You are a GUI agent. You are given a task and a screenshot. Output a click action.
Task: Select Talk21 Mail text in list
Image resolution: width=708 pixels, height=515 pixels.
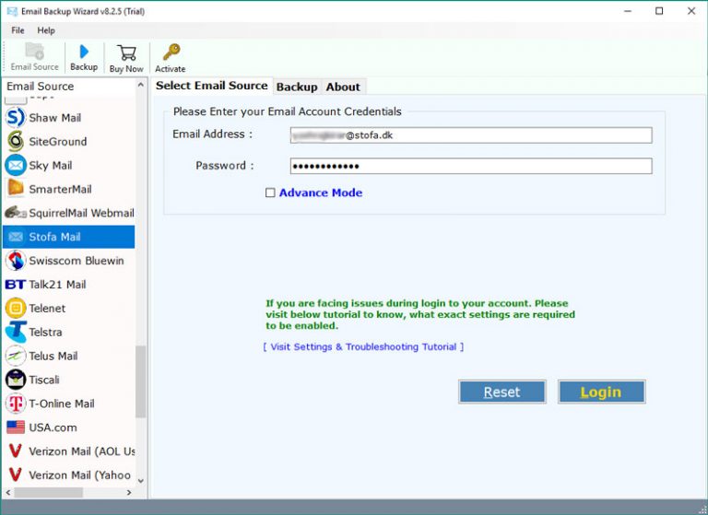coord(57,285)
